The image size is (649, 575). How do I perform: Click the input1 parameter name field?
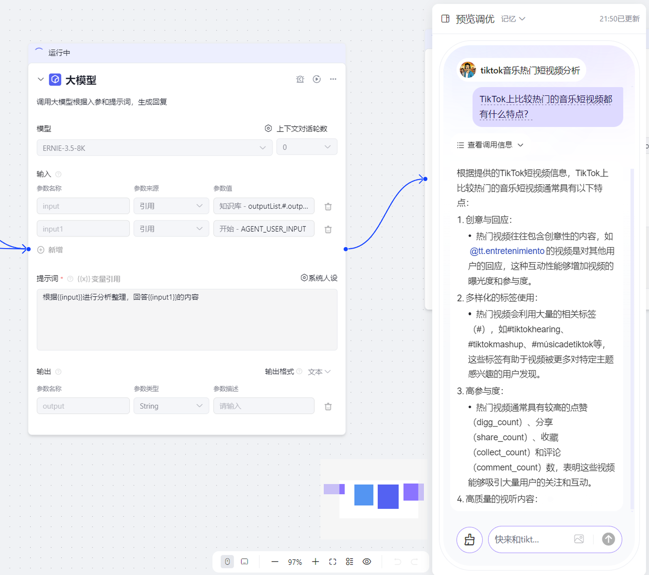point(83,229)
